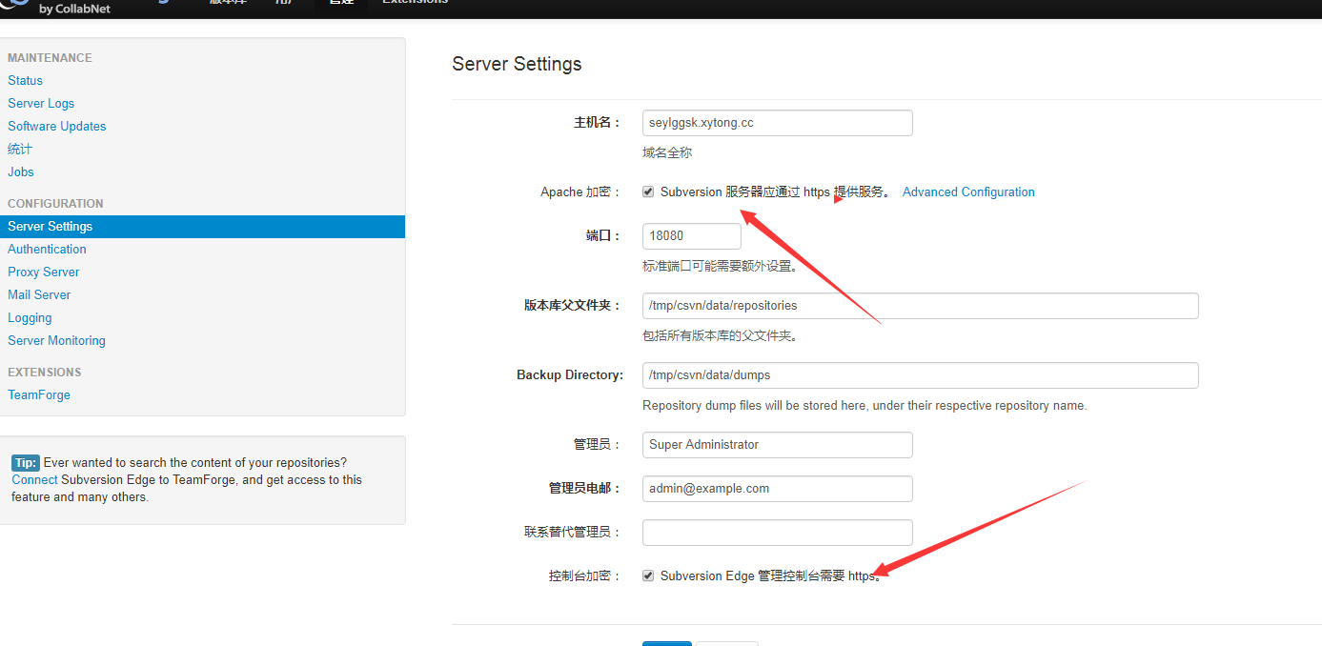Open Server Monitoring settings
The image size is (1322, 646).
(56, 340)
